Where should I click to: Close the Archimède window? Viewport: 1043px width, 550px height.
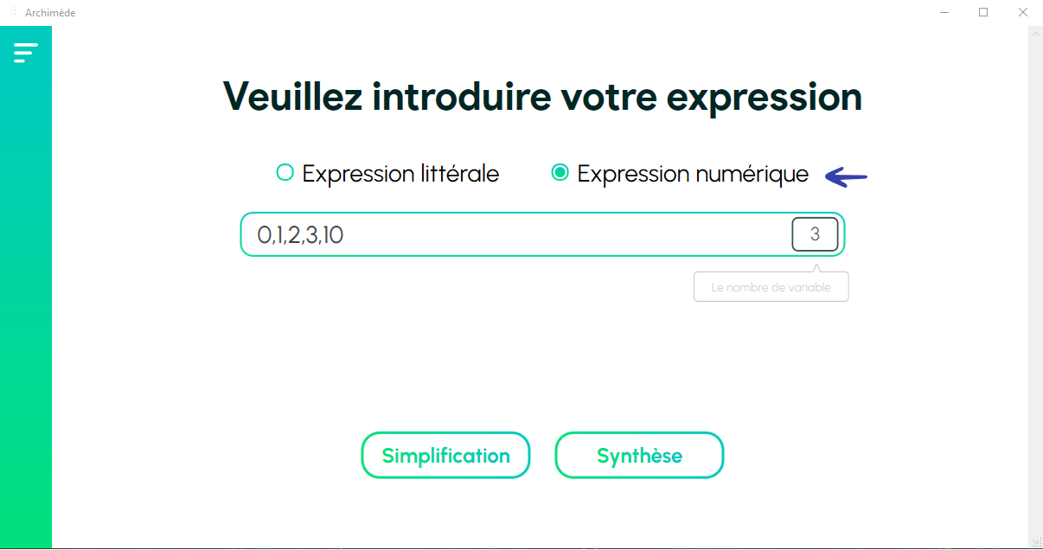pyautogui.click(x=1023, y=12)
